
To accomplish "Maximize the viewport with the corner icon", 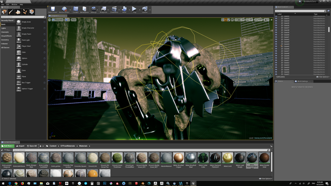I will (272, 20).
